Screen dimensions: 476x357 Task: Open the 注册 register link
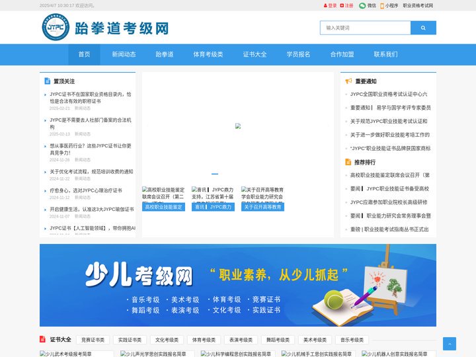tap(346, 5)
